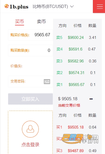The width and height of the screenshot is (105, 154).
Task: Switch to the 买币 tab
Action: pyautogui.click(x=20, y=21)
